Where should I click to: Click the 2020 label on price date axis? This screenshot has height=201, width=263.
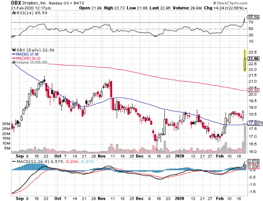tap(179, 156)
